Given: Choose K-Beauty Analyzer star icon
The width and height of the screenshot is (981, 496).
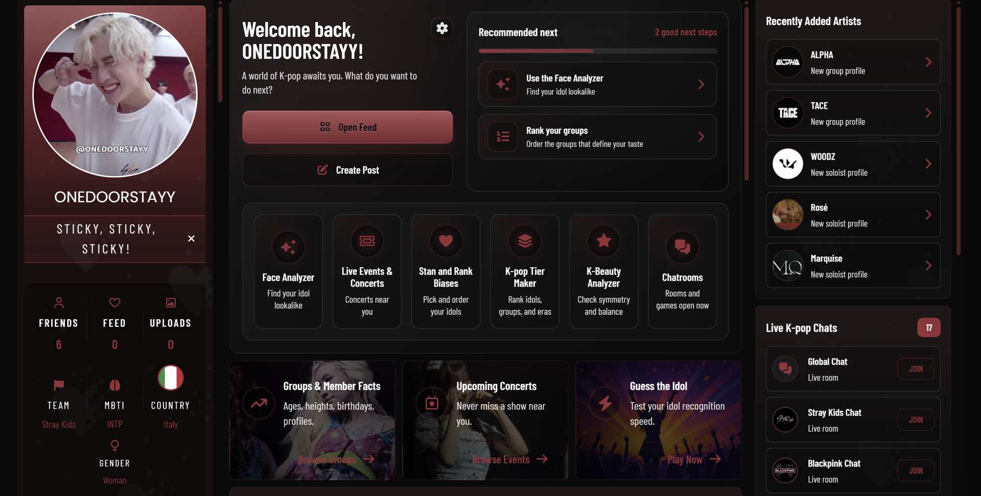Looking at the screenshot, I should pyautogui.click(x=603, y=241).
